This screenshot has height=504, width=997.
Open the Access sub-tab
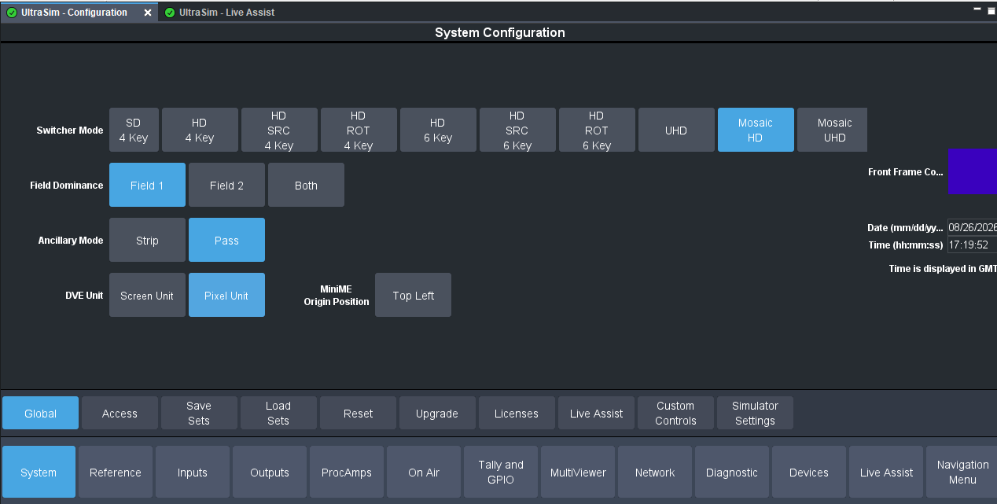point(120,413)
